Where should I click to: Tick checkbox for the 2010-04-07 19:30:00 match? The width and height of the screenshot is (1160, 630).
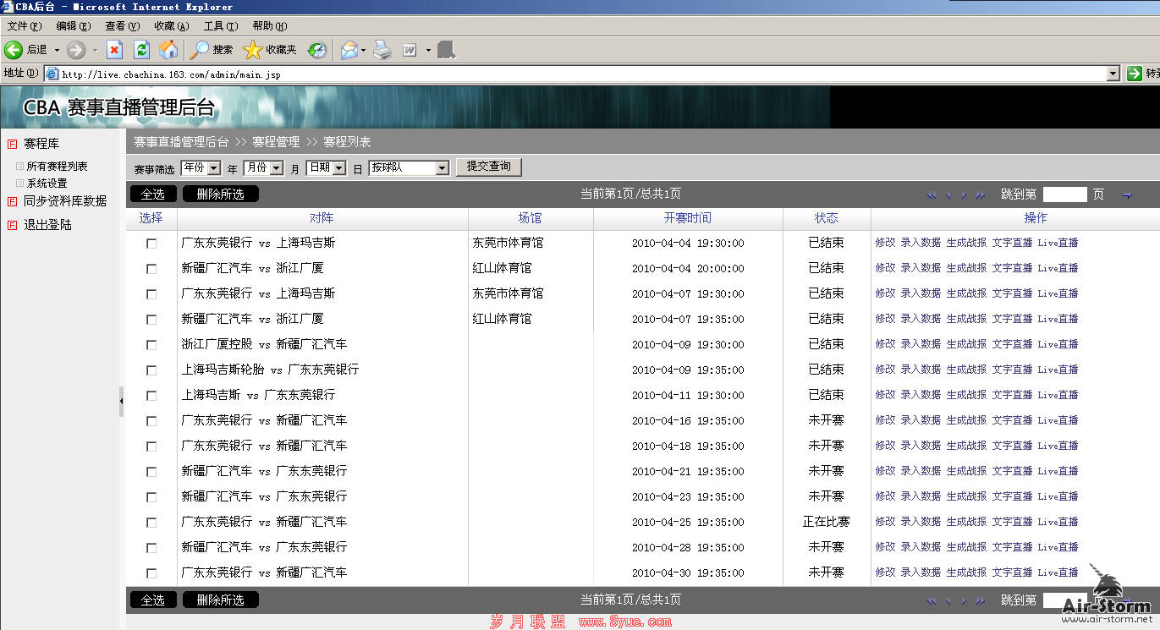coord(151,294)
